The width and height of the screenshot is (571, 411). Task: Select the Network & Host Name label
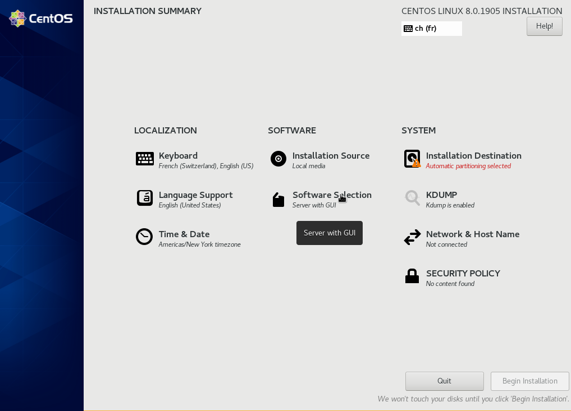click(x=472, y=234)
